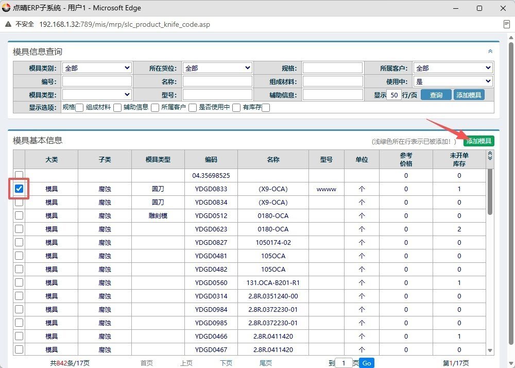Click the rows-per-page field showing 50
The height and width of the screenshot is (368, 515).
394,95
